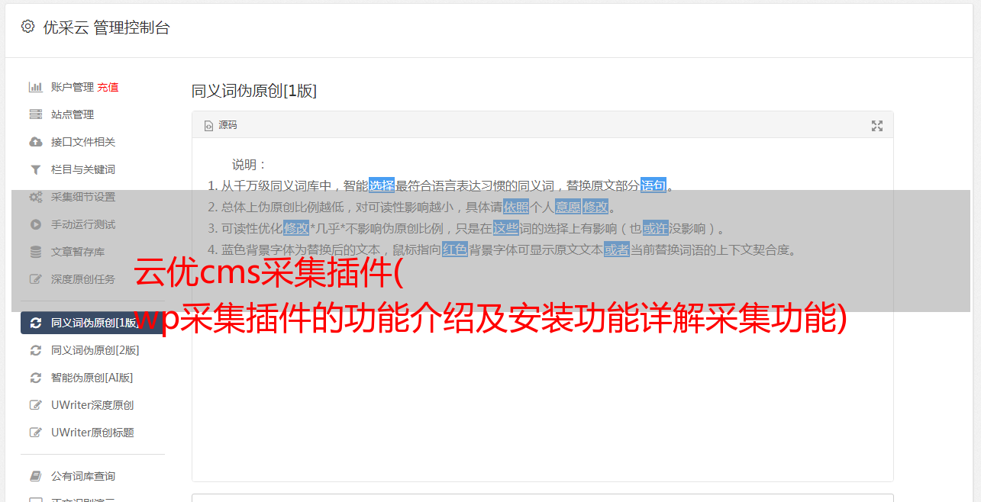
Task: Toggle the 源码 source code view
Action: [221, 125]
